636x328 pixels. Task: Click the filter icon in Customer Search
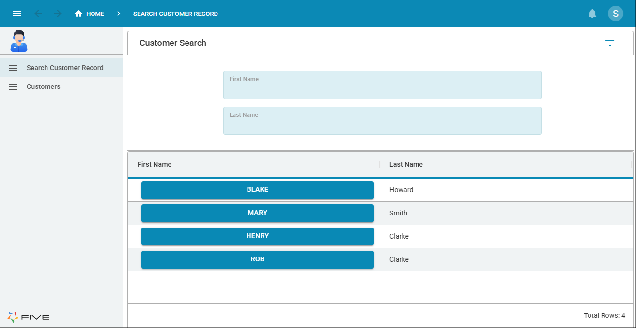click(x=610, y=43)
